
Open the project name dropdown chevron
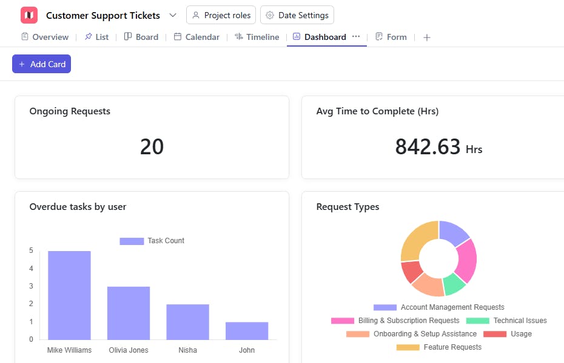tap(173, 15)
